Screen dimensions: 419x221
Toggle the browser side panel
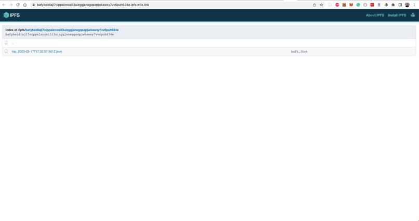click(400, 5)
